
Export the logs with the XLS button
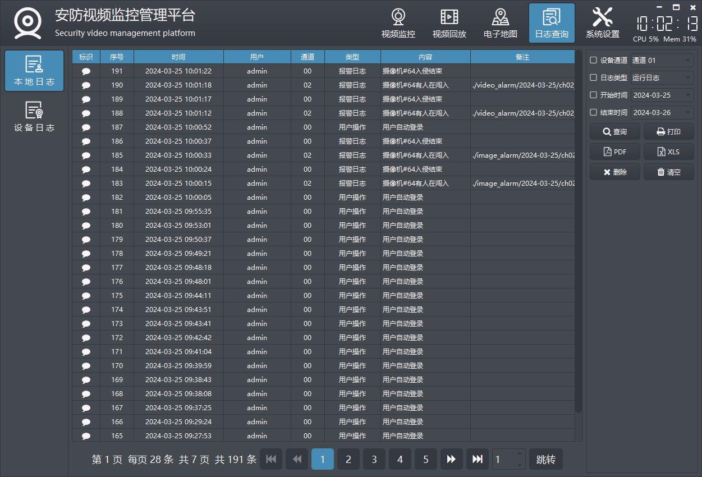point(668,152)
